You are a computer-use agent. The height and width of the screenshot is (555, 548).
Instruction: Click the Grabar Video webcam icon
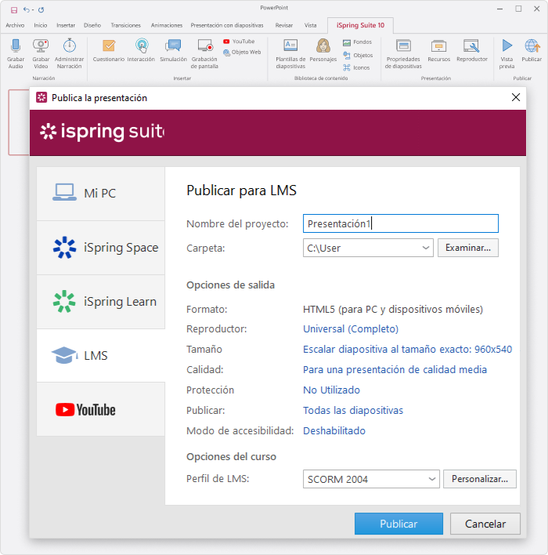[x=41, y=46]
